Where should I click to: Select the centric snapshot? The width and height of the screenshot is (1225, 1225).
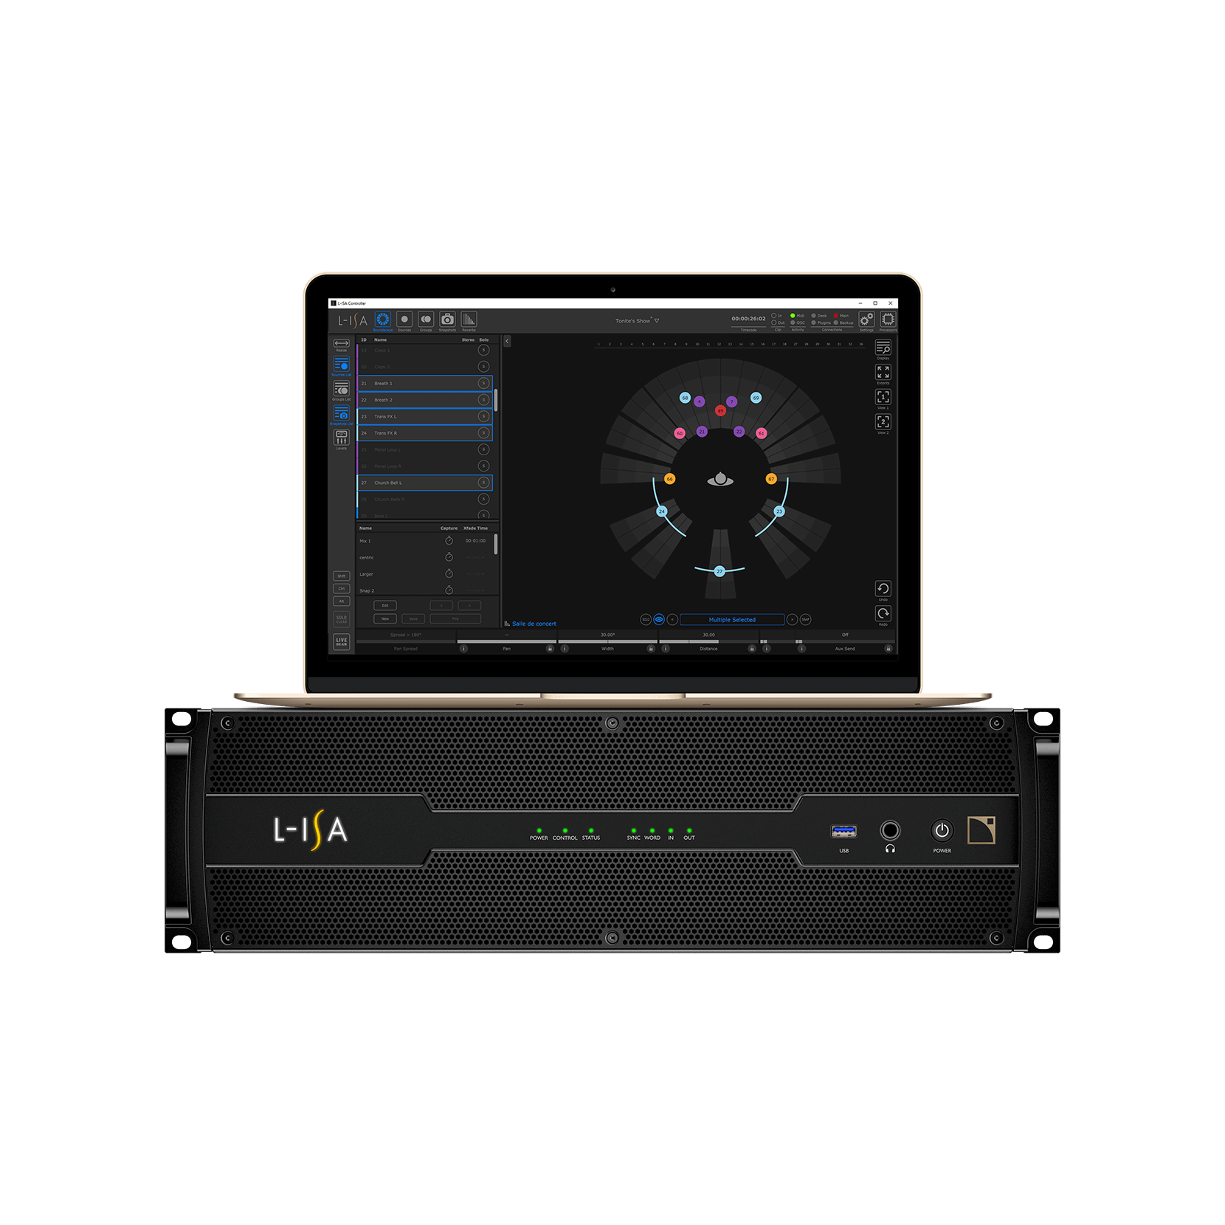(424, 557)
